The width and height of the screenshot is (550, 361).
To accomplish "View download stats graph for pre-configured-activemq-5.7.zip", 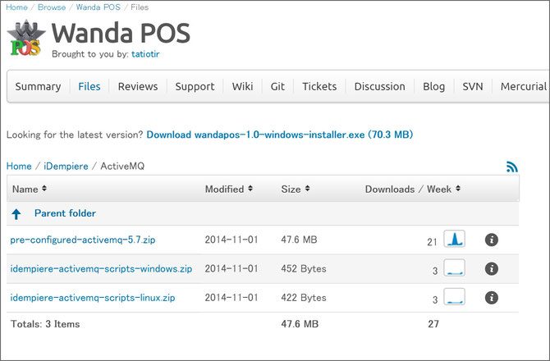I will (x=454, y=239).
